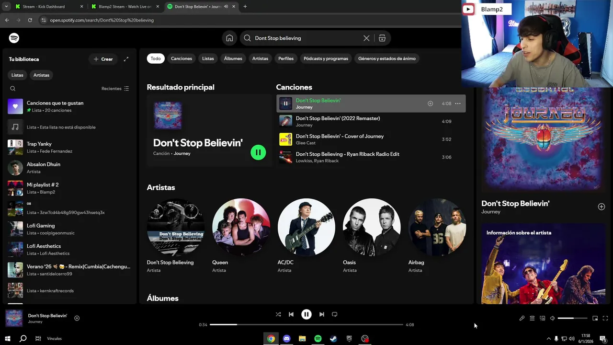Open Verano '26 Remix playlist in library
This screenshot has height=345, width=613.
point(69,270)
